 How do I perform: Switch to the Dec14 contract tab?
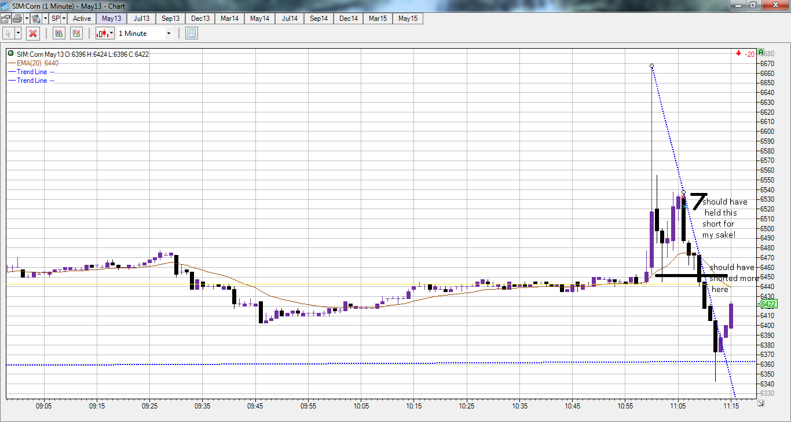(349, 19)
